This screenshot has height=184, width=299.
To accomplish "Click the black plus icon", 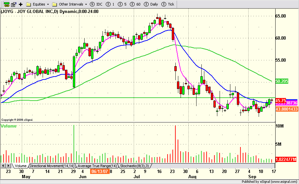I will coord(20,4).
